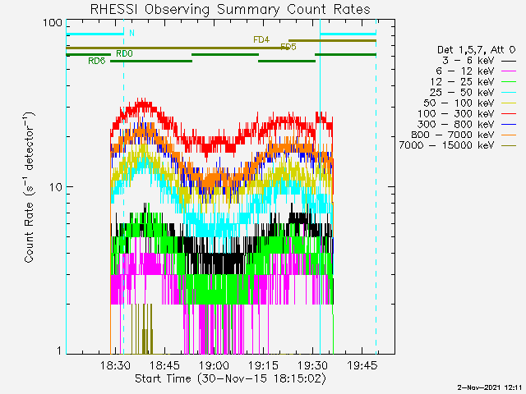Click the yellow line swatch for 50 - 100 keV
Viewport: 526px width, 394px height.
pos(509,103)
